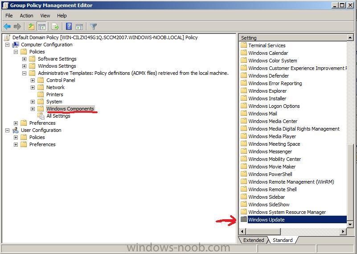Select the All Settings tree item

pyautogui.click(x=58, y=116)
